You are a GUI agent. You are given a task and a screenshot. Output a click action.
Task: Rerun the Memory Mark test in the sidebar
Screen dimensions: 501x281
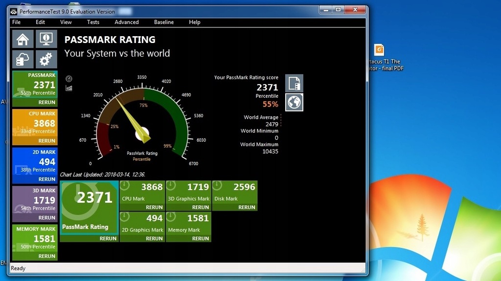click(x=46, y=257)
